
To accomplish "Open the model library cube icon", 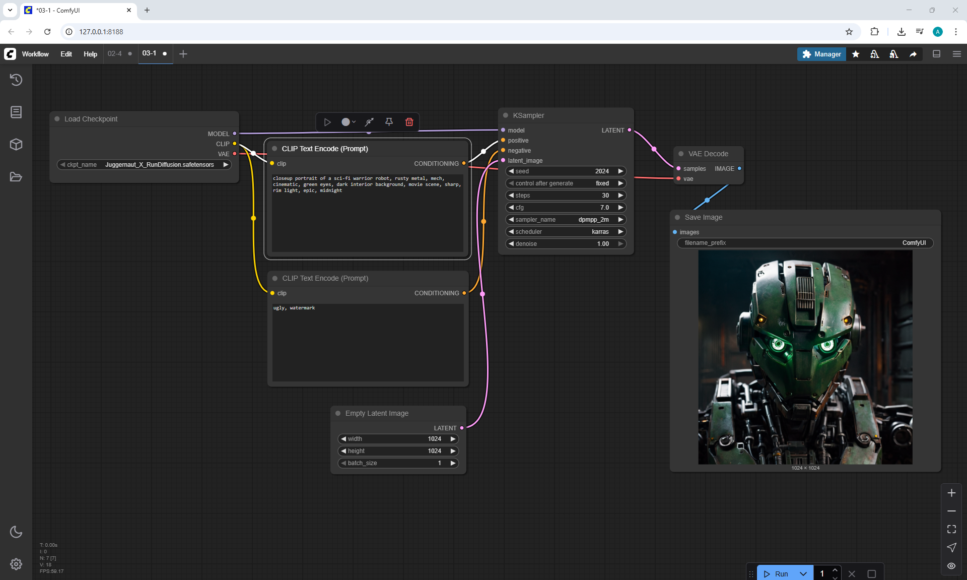I will [16, 145].
